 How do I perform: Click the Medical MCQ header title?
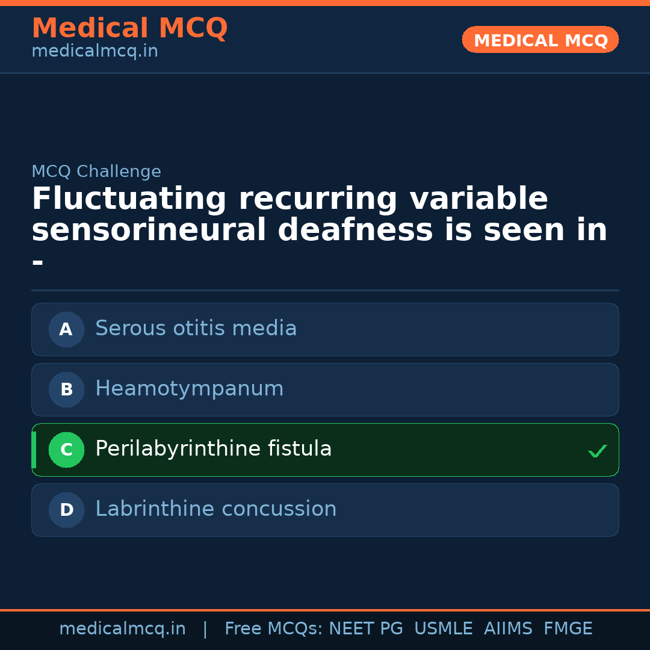click(x=129, y=28)
